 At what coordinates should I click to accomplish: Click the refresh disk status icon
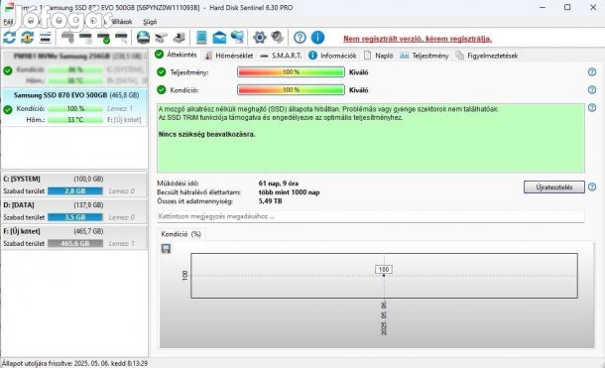point(9,38)
